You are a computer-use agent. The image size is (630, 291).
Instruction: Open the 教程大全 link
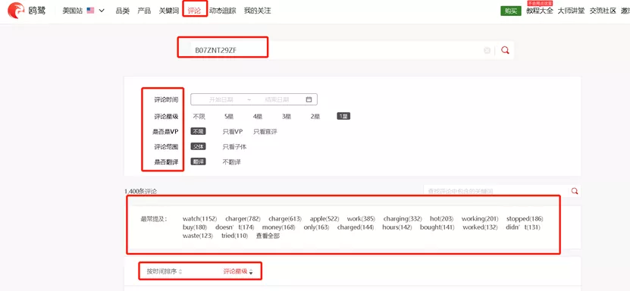click(540, 11)
